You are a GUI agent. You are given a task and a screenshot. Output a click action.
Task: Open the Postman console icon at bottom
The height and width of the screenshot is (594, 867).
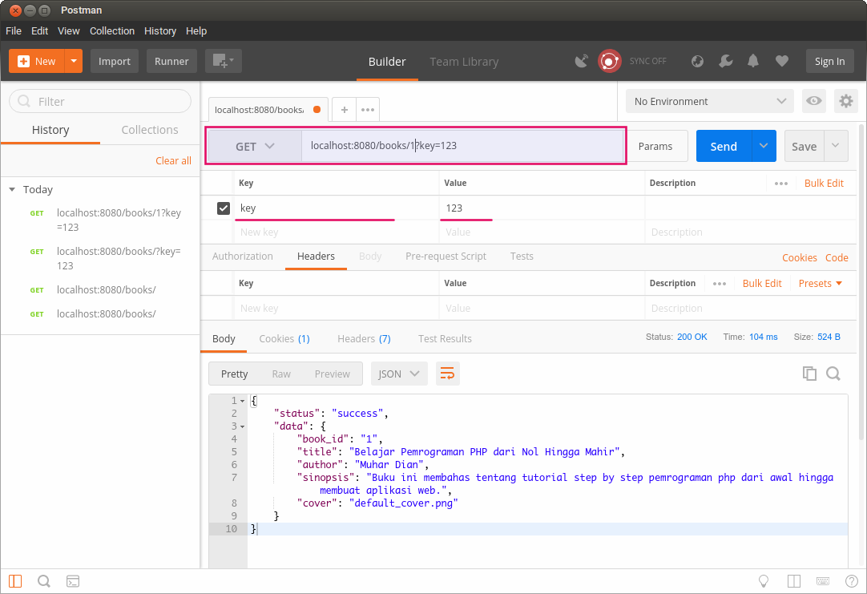point(72,581)
